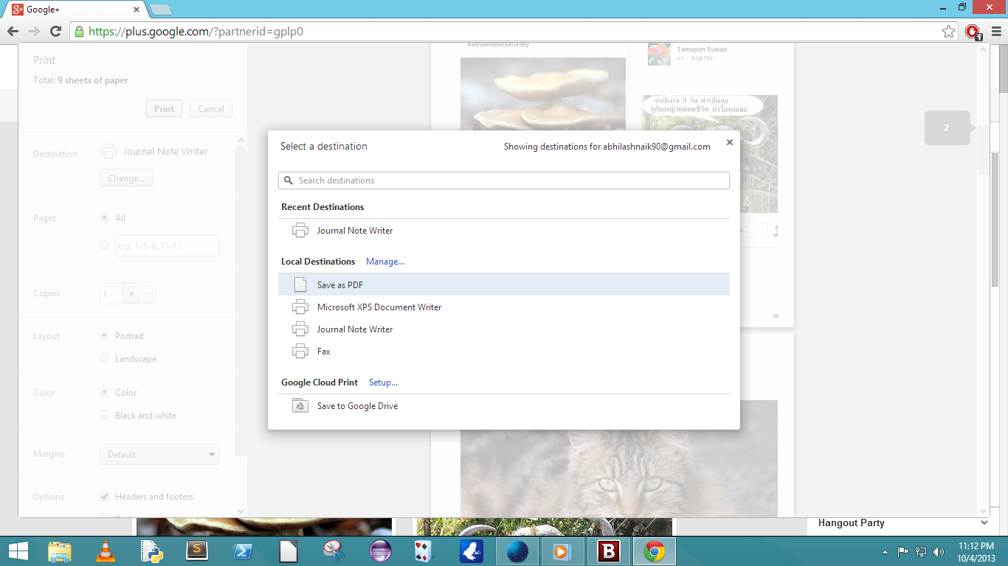Close the Select a destination dialog

point(729,142)
